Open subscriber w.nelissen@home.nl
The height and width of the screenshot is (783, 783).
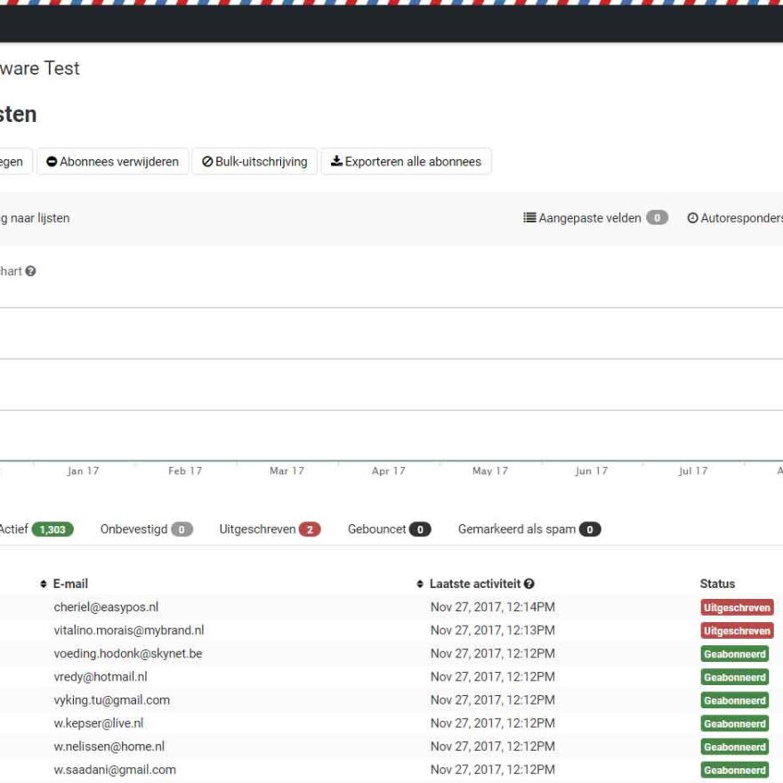point(109,747)
